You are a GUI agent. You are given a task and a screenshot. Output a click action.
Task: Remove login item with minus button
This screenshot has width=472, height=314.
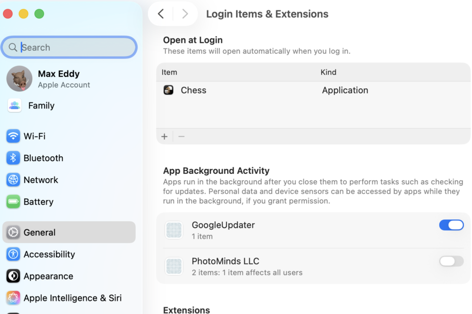(x=182, y=137)
